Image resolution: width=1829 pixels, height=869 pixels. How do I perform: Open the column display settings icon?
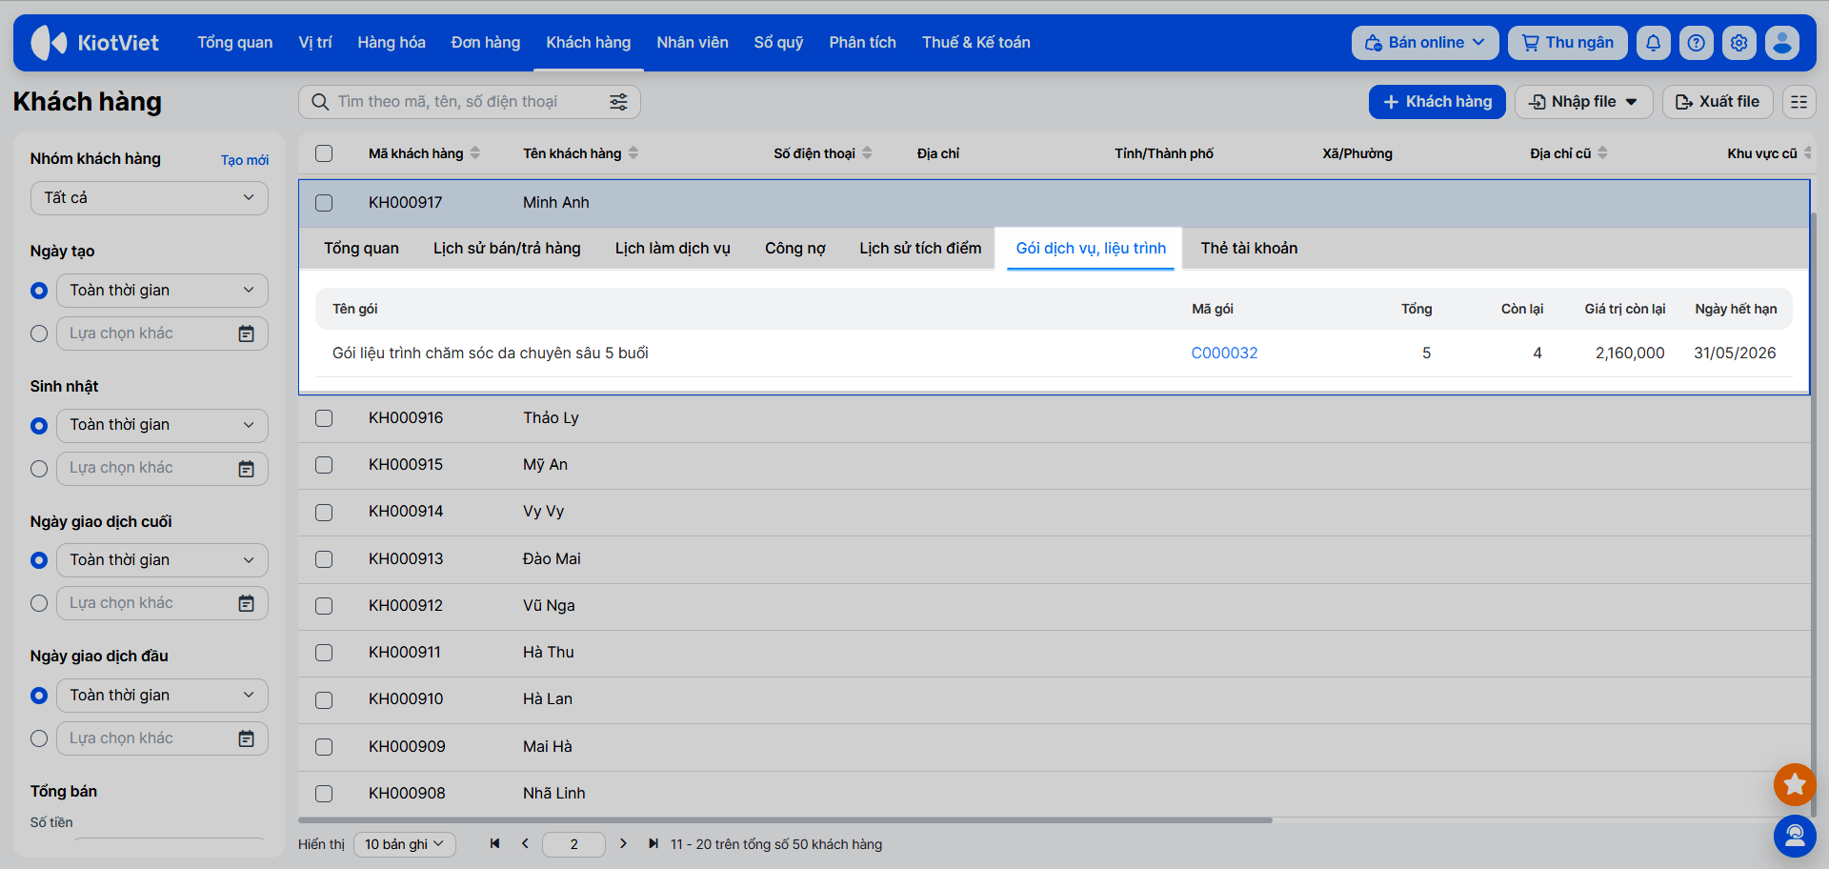[1799, 102]
